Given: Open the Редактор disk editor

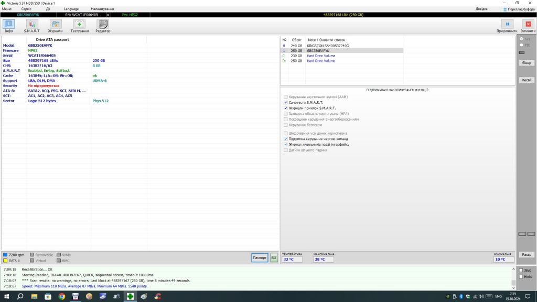Looking at the screenshot, I should click(x=103, y=26).
